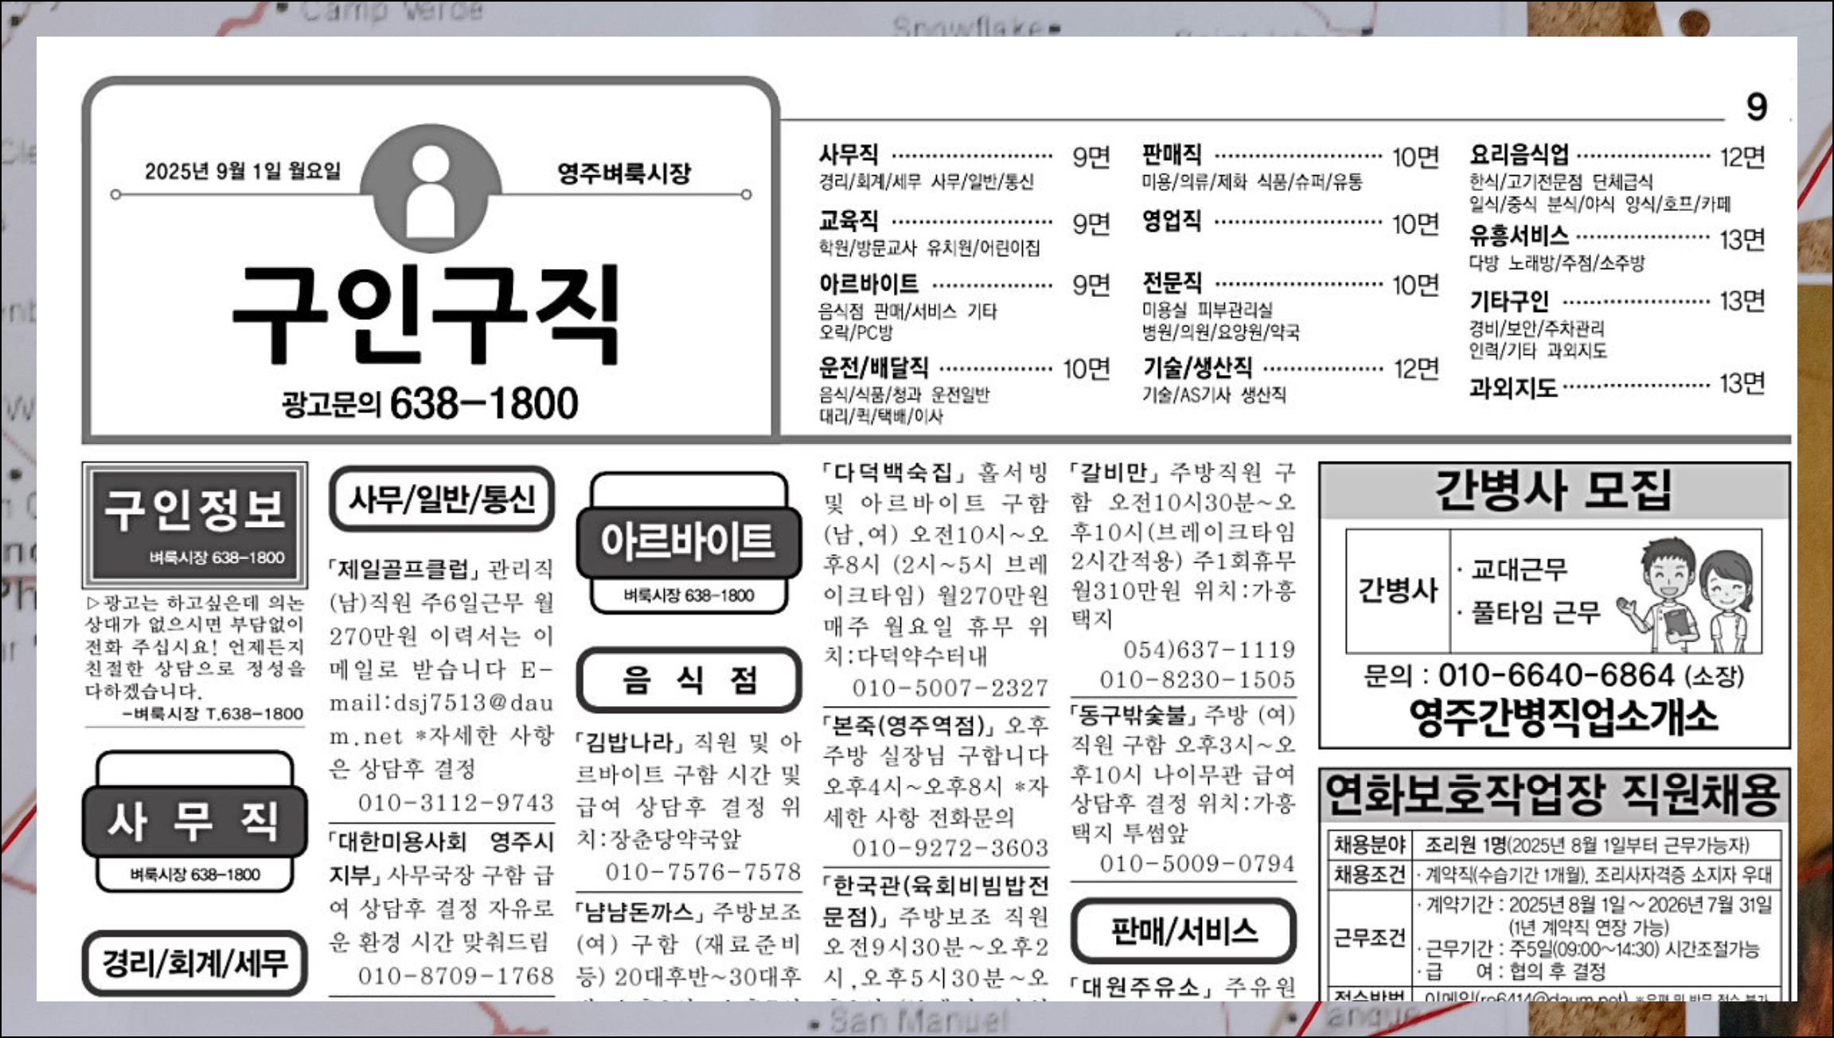Click the 간병사 모집 ad heading

coord(1553,490)
